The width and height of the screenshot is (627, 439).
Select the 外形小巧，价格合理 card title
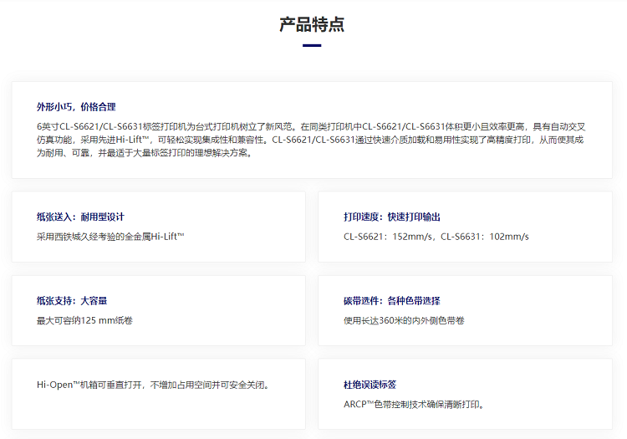pos(76,107)
